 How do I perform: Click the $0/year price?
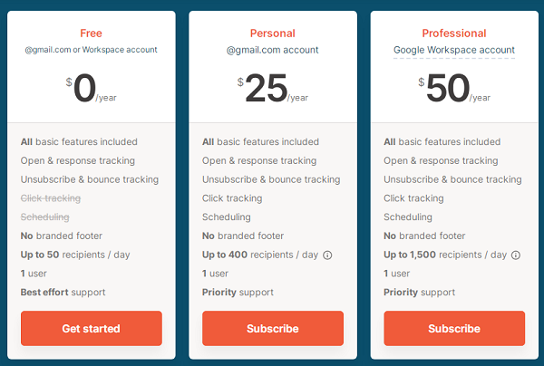(x=92, y=88)
